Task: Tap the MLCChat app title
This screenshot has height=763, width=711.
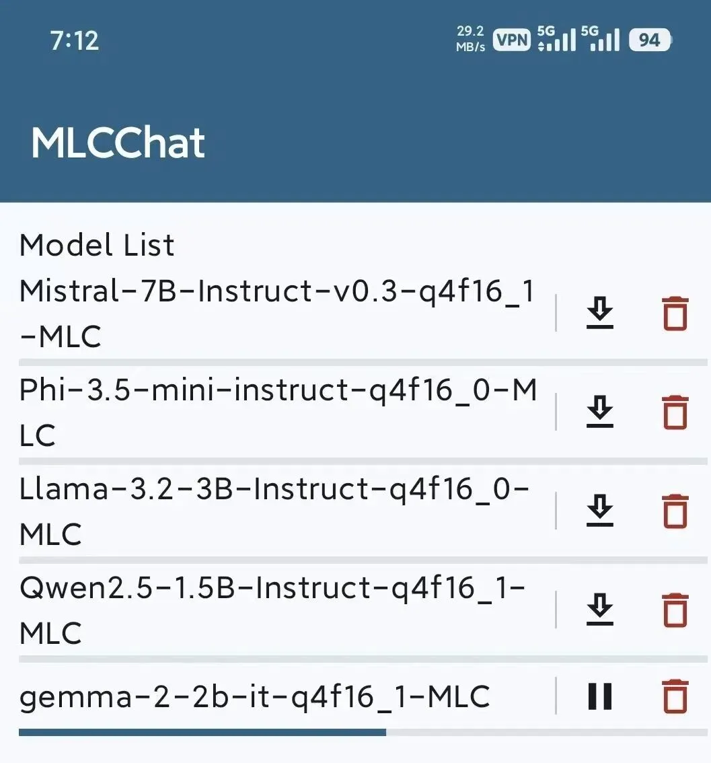Action: (118, 143)
